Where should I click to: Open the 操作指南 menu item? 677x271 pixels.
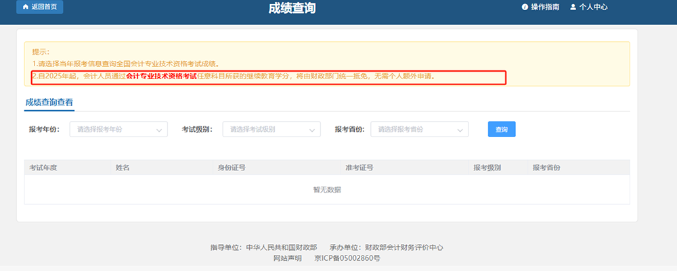click(x=545, y=7)
